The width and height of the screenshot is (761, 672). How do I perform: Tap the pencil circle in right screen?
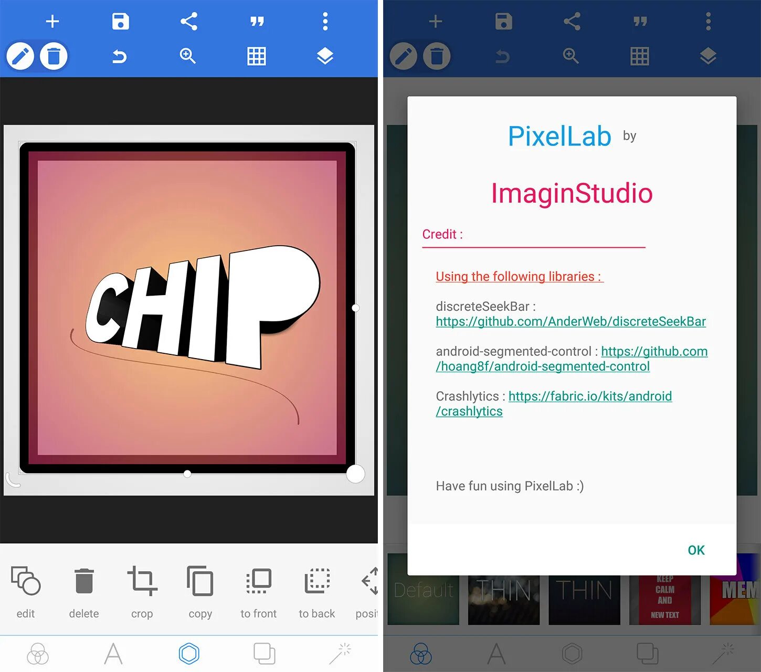(403, 56)
